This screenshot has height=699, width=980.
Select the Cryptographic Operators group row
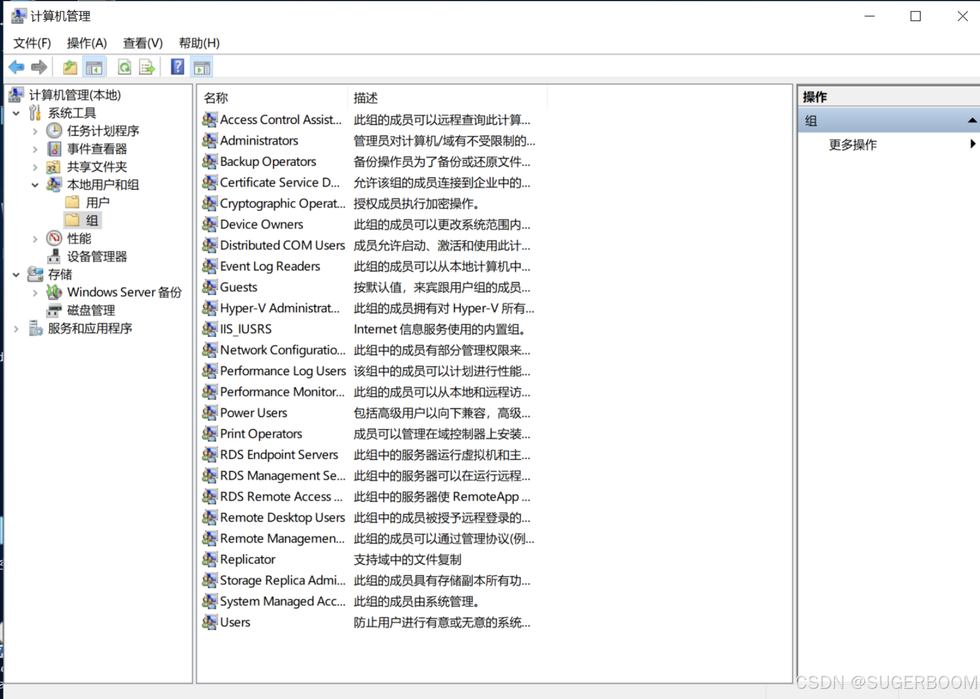(282, 203)
